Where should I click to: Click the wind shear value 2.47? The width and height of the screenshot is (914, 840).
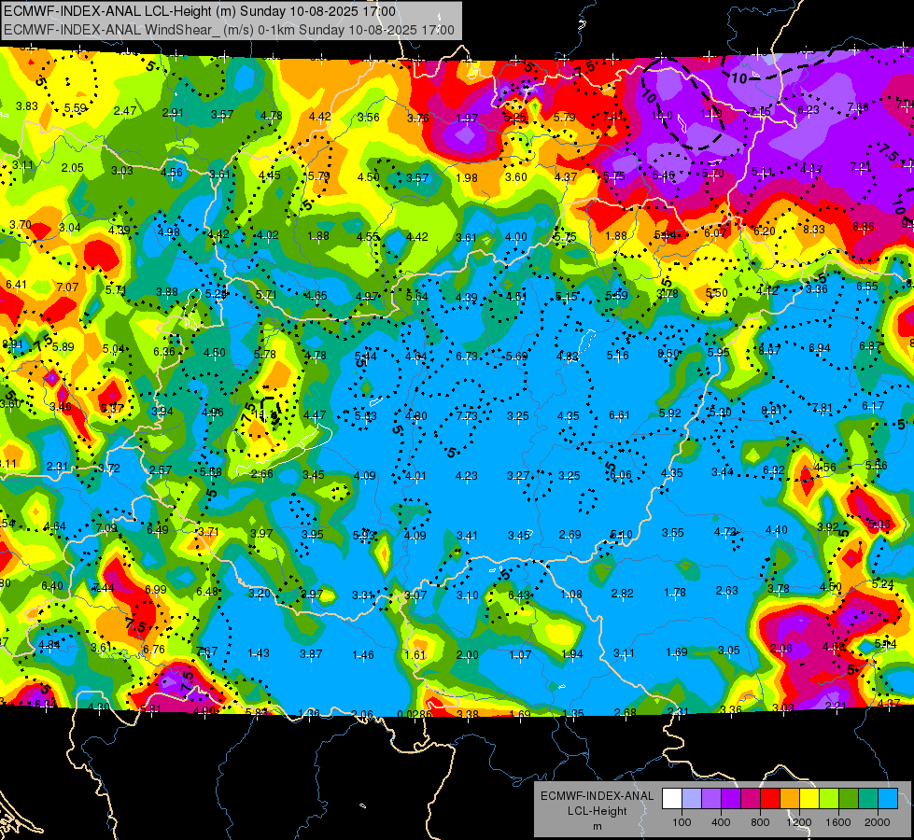tap(125, 111)
